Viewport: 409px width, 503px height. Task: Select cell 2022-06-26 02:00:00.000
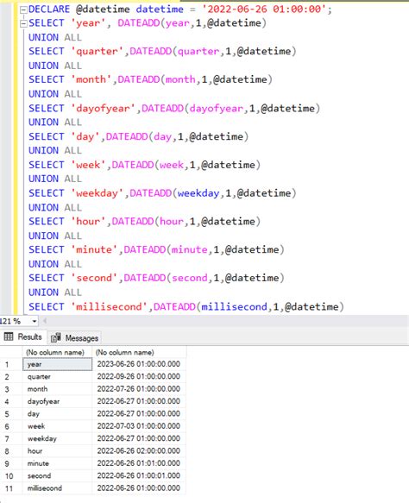pos(139,451)
